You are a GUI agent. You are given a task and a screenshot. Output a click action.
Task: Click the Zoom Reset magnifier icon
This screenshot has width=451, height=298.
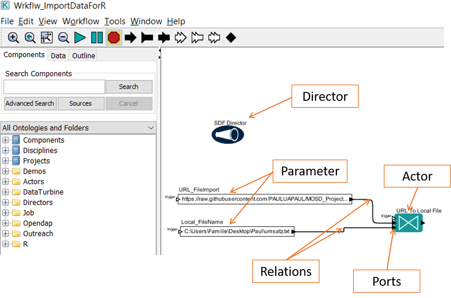30,38
